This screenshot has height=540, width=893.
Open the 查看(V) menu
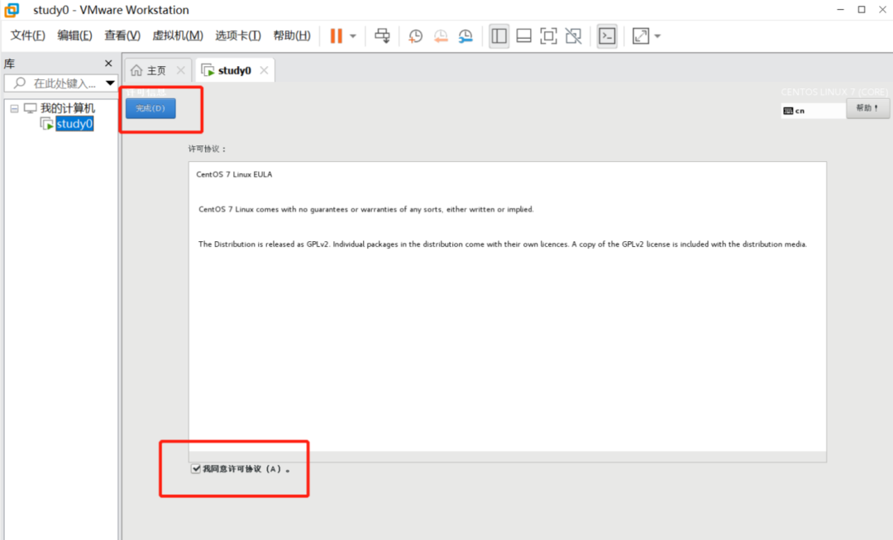(x=122, y=36)
